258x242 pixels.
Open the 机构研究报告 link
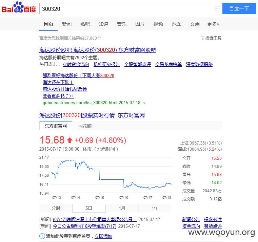pyautogui.click(x=106, y=64)
